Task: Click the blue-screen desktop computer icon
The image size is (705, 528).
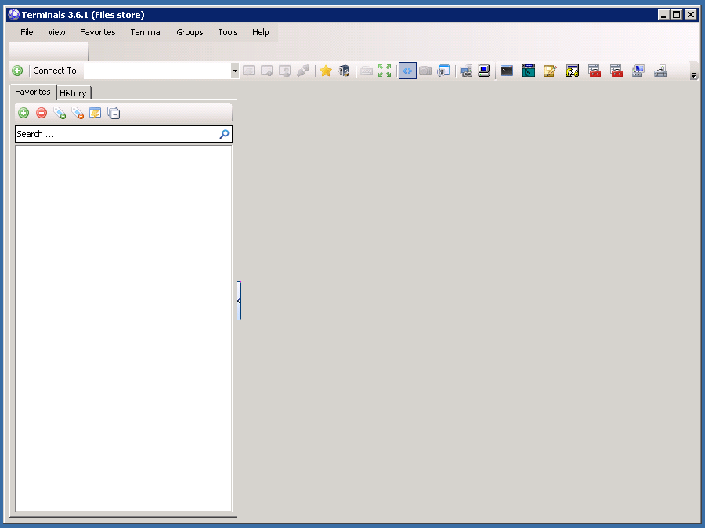Action: pyautogui.click(x=484, y=71)
